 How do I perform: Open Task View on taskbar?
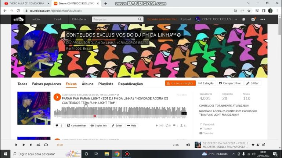[x=97, y=154]
